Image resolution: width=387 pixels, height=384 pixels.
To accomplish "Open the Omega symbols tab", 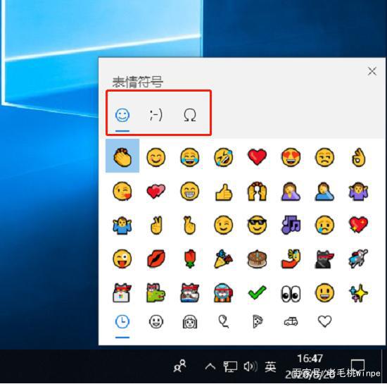I will (x=190, y=115).
